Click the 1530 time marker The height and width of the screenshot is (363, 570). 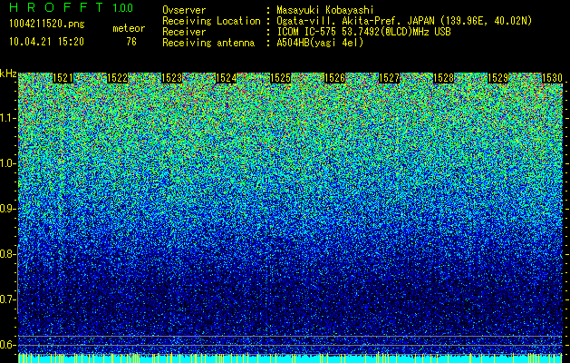point(552,78)
